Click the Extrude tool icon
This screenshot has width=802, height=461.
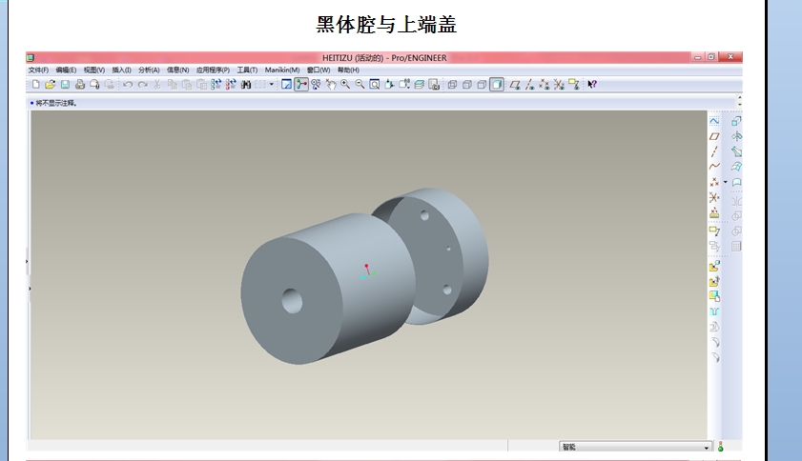click(736, 121)
